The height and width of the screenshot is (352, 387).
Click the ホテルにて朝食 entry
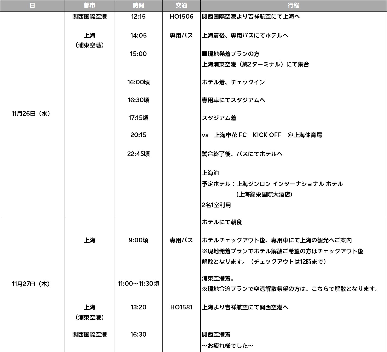pos(222,222)
